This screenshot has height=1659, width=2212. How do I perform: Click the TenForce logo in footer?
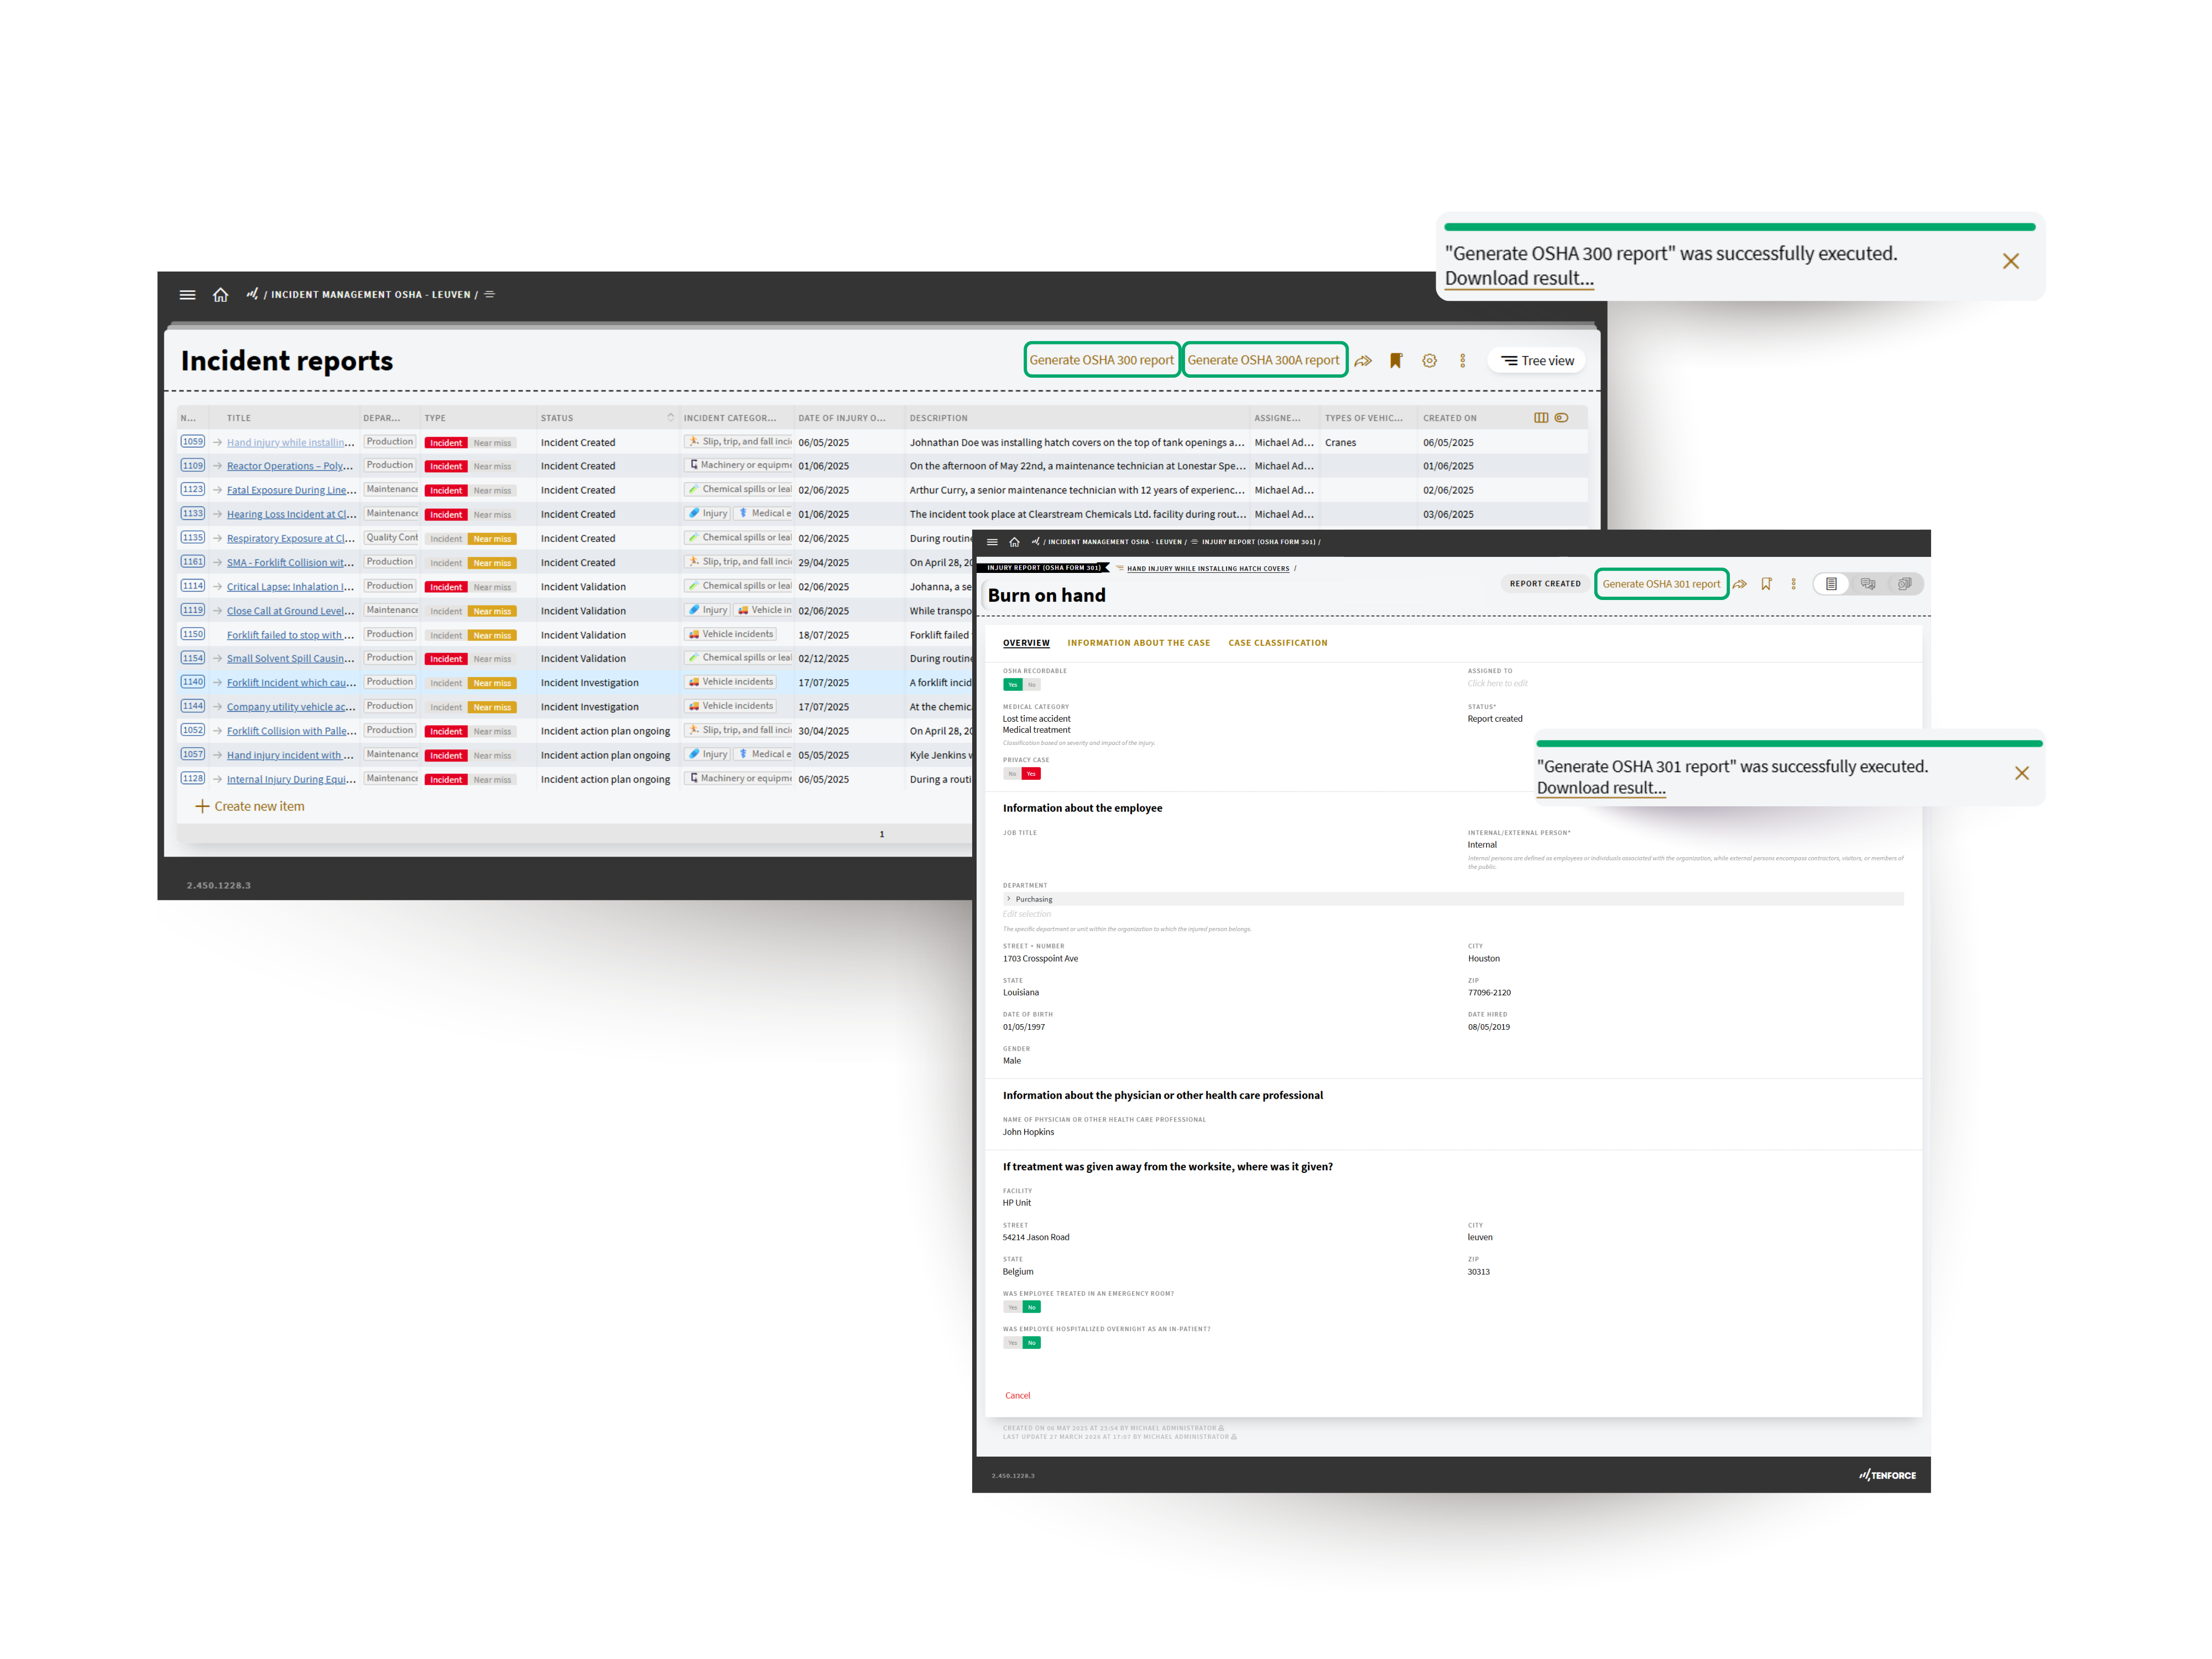coord(1887,1475)
